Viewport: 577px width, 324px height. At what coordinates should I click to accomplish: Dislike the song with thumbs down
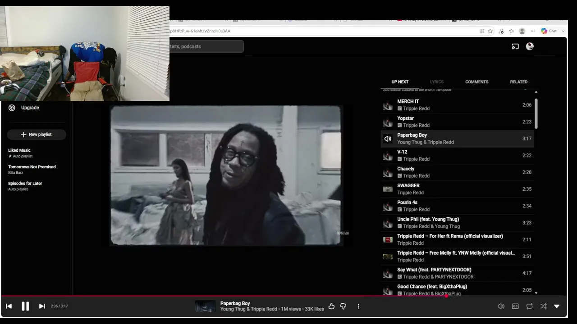[x=343, y=306]
